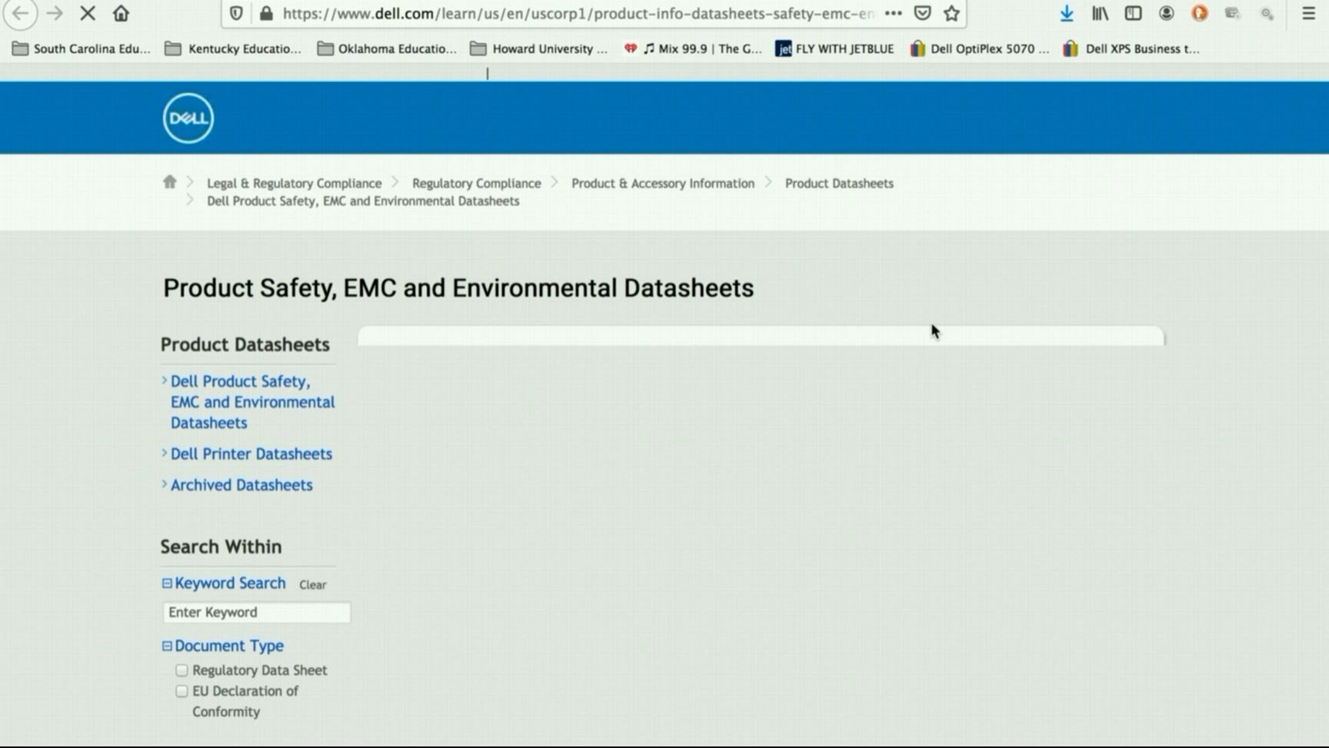The image size is (1329, 748).
Task: Open Firefox account avatar icon
Action: click(x=1167, y=13)
